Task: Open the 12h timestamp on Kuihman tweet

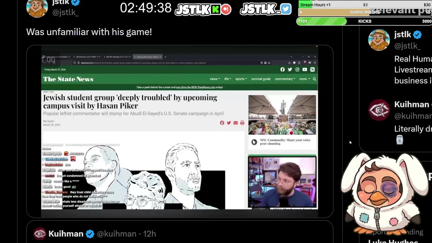Action: tap(149, 234)
